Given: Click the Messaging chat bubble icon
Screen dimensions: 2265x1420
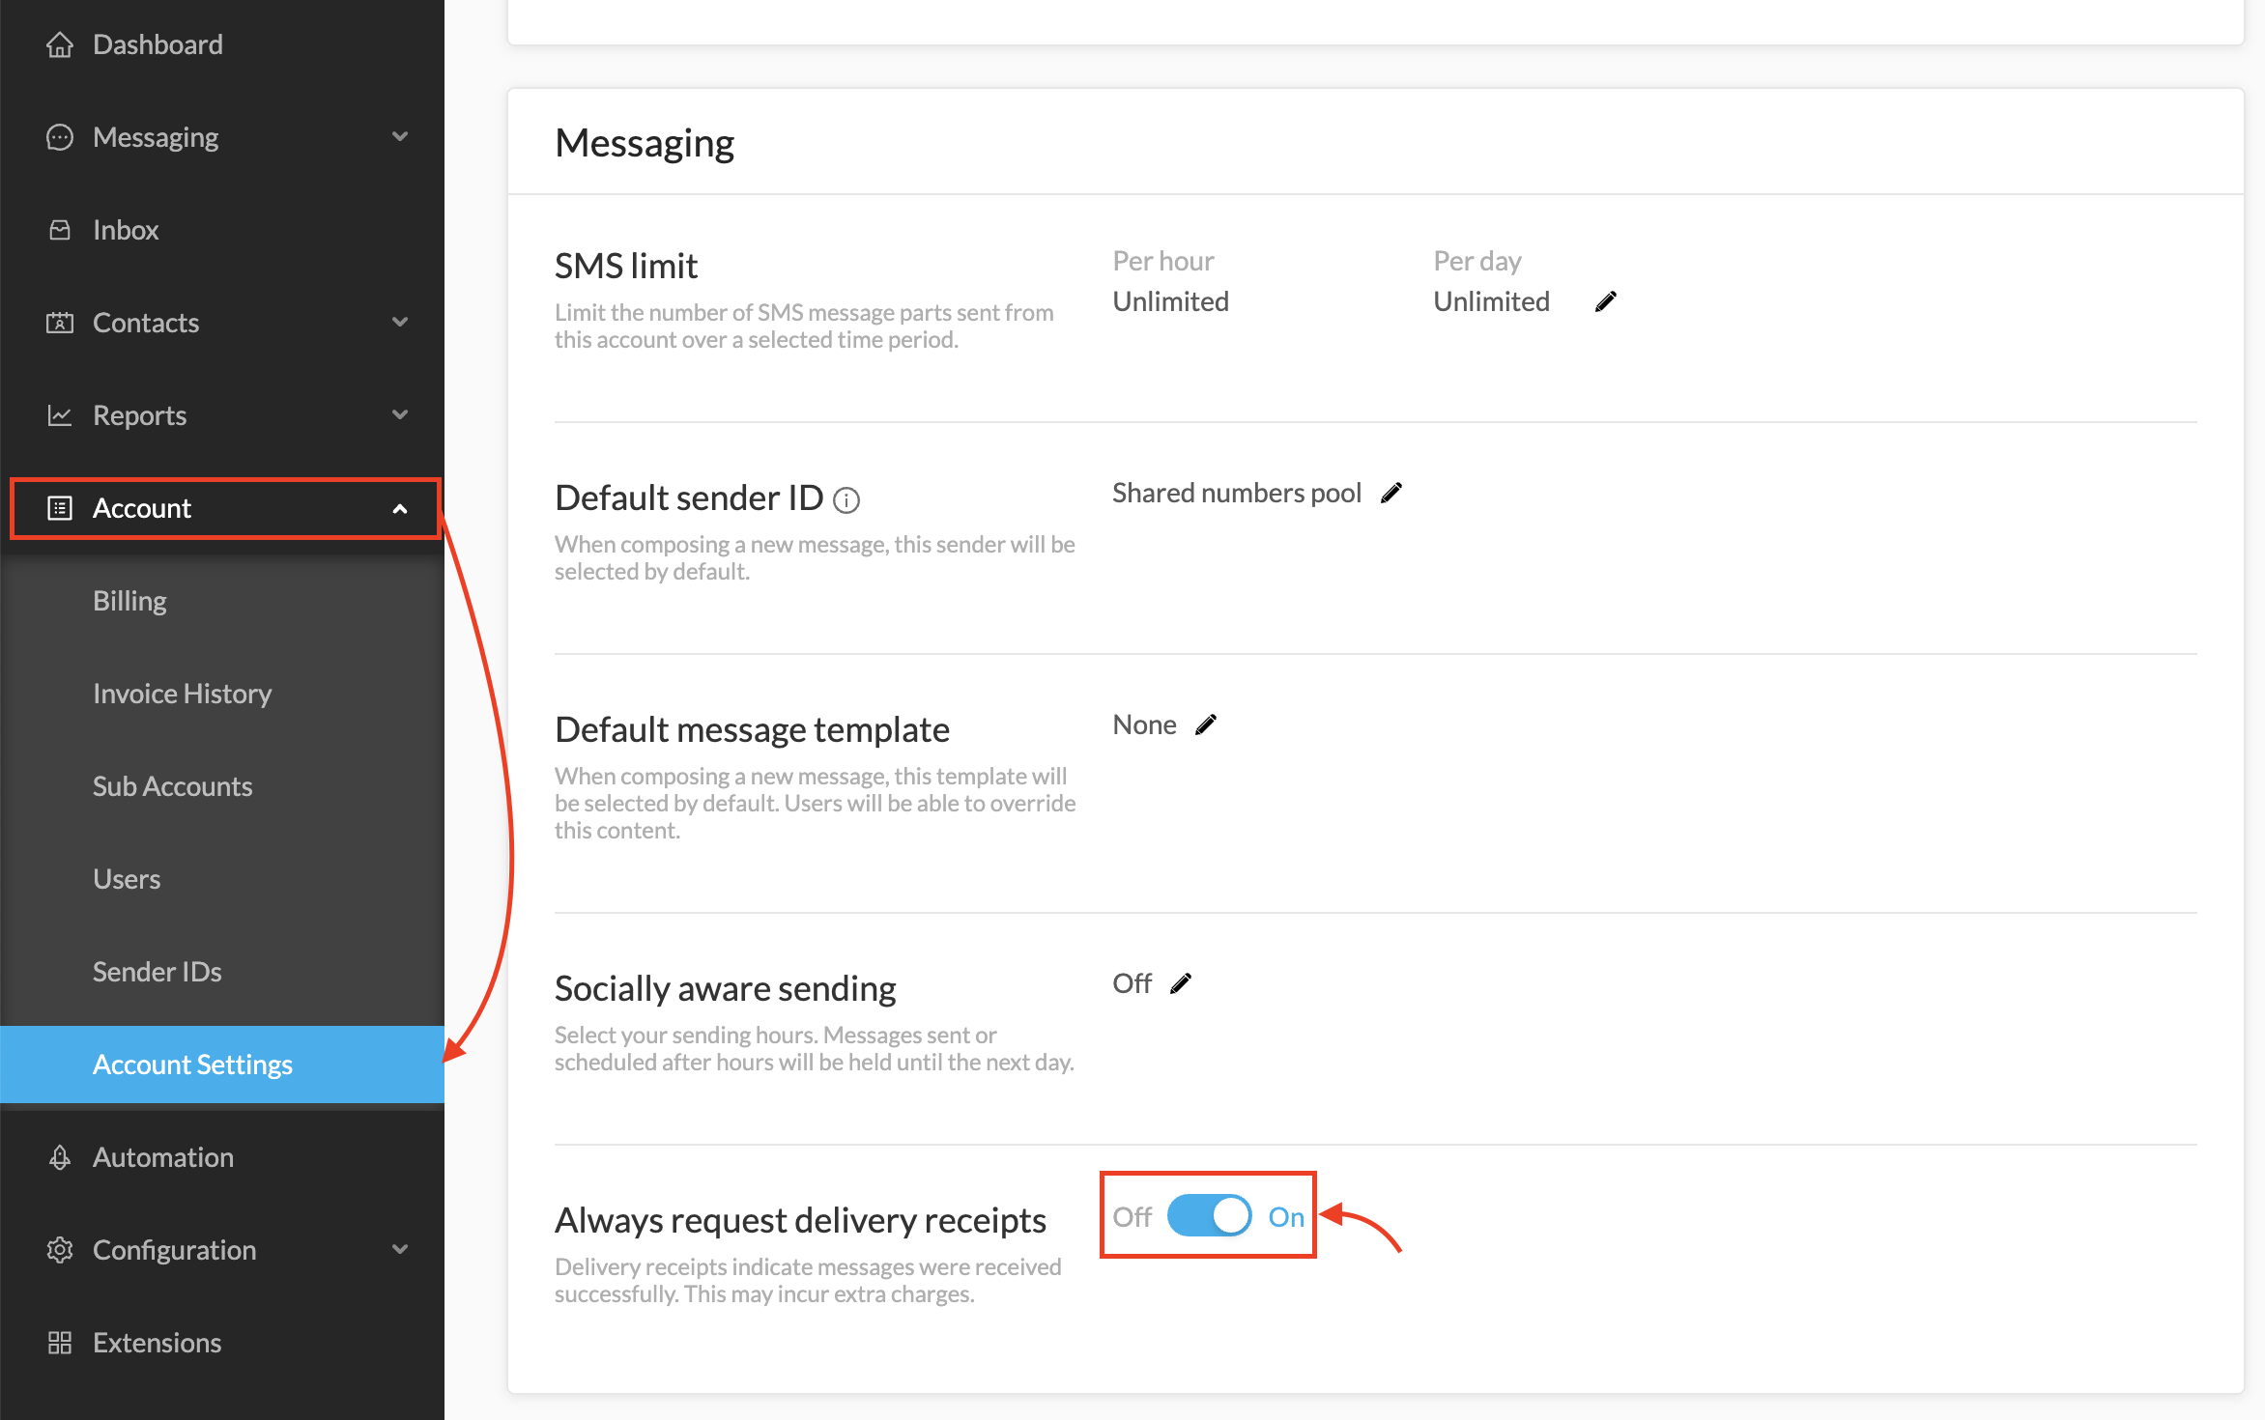Looking at the screenshot, I should pyautogui.click(x=60, y=136).
